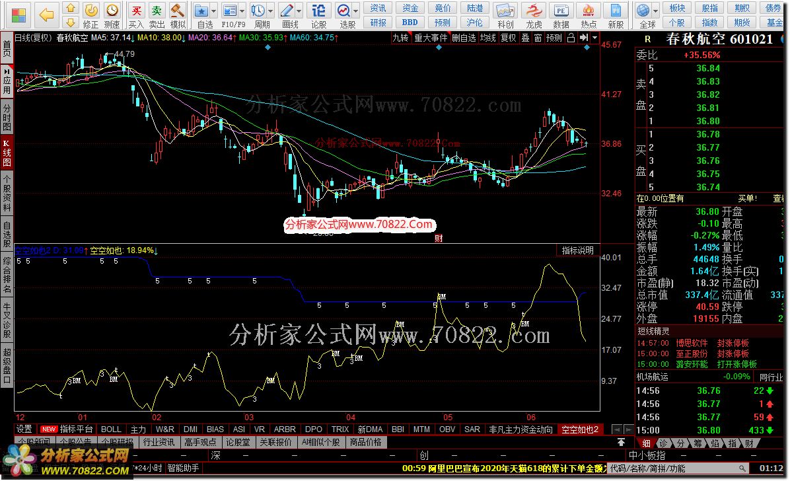Click the 周期 period icon
The height and width of the screenshot is (481, 790).
coord(258,15)
